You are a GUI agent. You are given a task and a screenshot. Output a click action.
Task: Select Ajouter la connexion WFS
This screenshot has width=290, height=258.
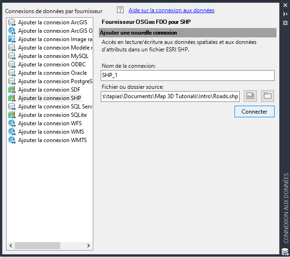(x=50, y=123)
